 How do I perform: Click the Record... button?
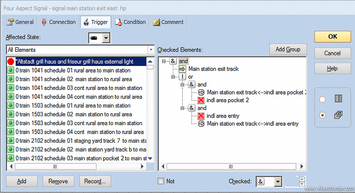pyautogui.click(x=95, y=181)
